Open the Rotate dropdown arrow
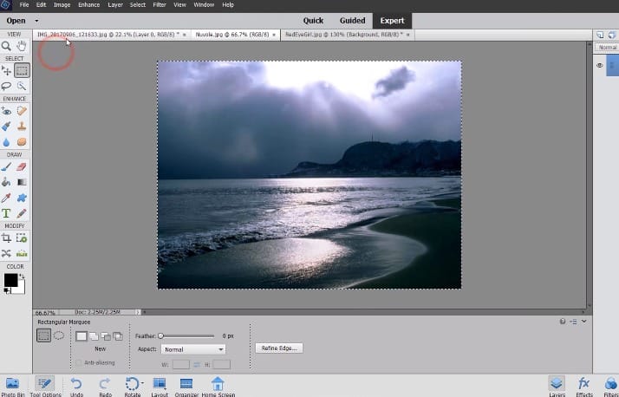The width and height of the screenshot is (619, 397). pyautogui.click(x=141, y=383)
